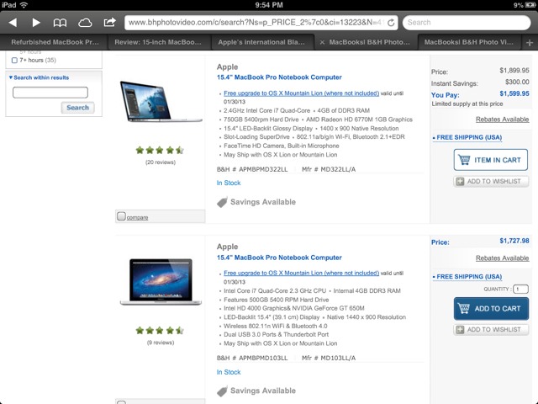538x404 pixels.
Task: Click Limited supply at this price text
Action: [467, 104]
